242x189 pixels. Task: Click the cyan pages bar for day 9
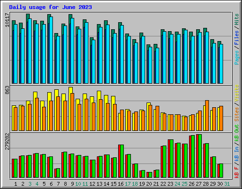point(72,51)
